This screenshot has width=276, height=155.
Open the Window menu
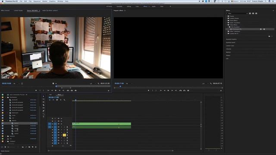point(60,1)
